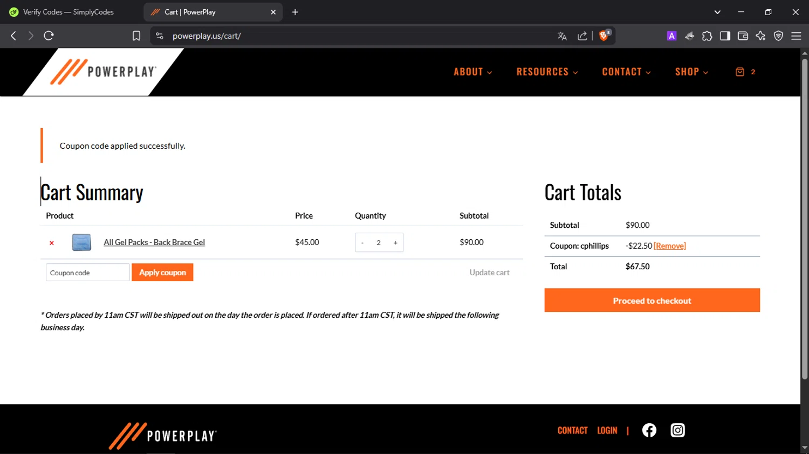Click the page vertical scrollbar
Viewport: 809px width, 454px height.
[804, 218]
